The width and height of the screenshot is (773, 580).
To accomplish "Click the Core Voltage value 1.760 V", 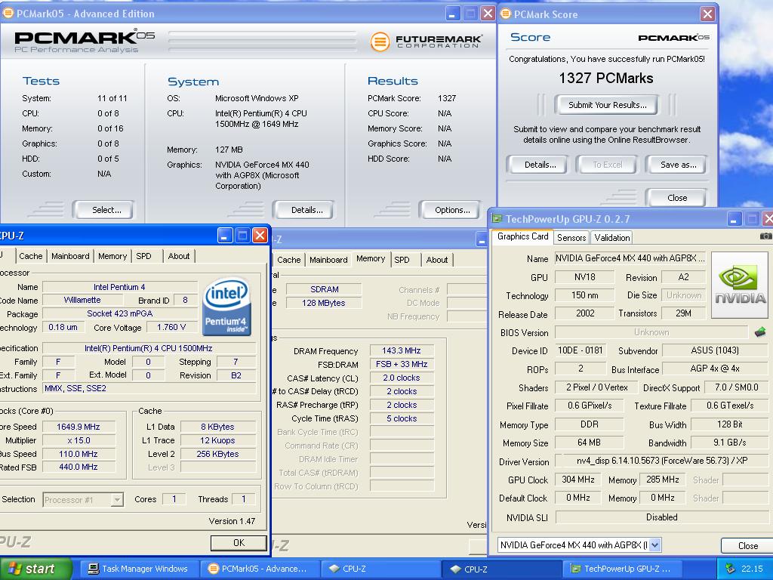I will pos(171,327).
